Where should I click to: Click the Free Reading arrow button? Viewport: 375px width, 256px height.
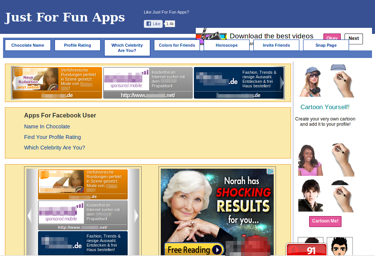(x=217, y=250)
